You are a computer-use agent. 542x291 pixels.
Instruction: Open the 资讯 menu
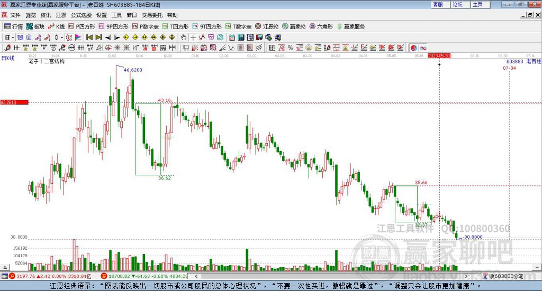[46, 15]
